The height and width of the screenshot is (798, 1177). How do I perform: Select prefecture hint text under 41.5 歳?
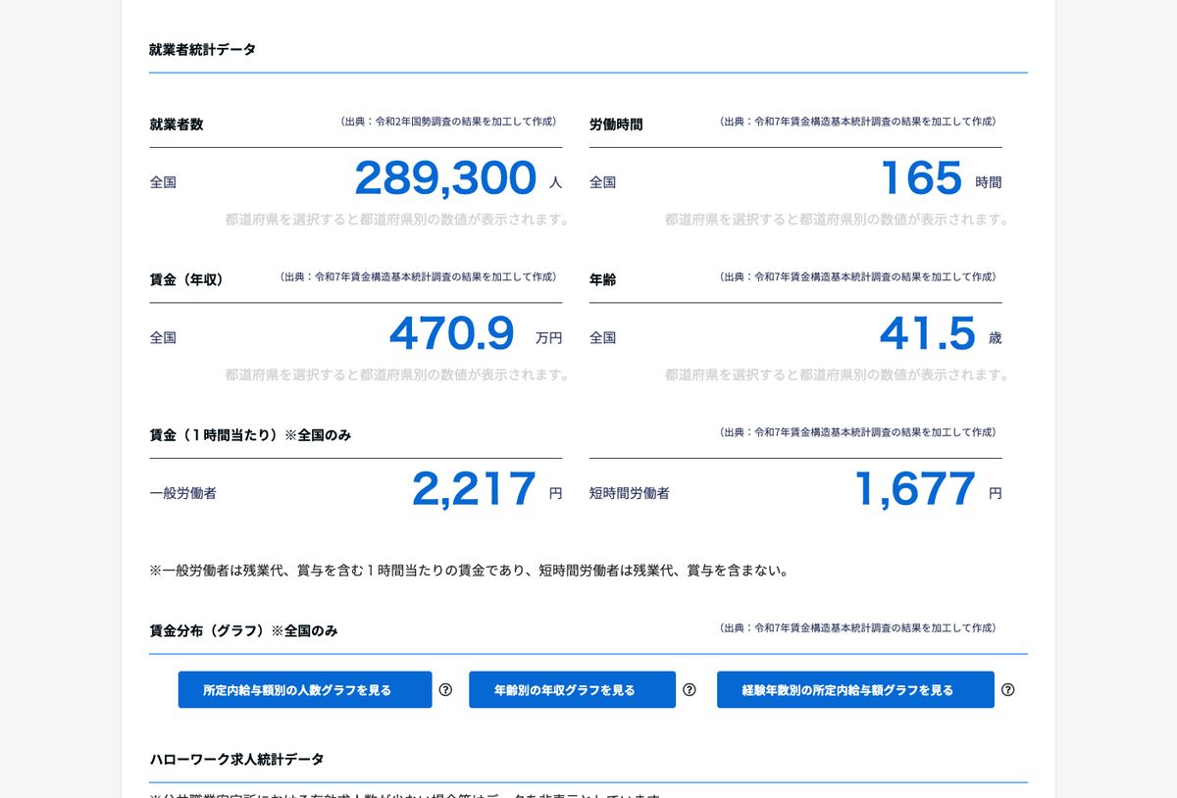pos(837,374)
